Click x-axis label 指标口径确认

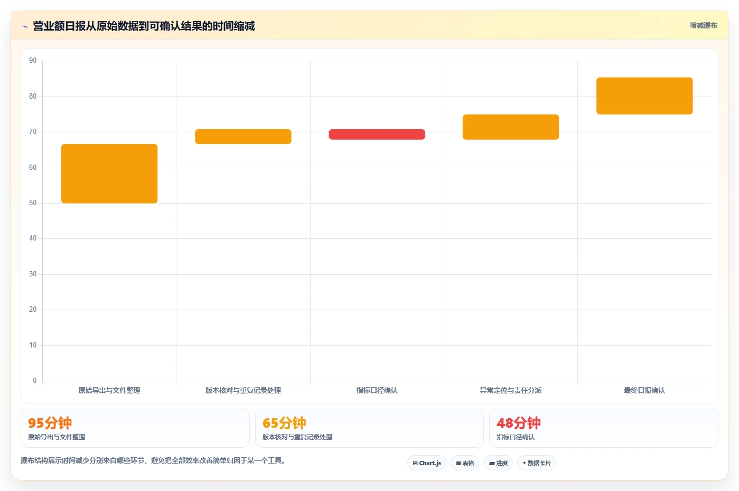pyautogui.click(x=377, y=390)
